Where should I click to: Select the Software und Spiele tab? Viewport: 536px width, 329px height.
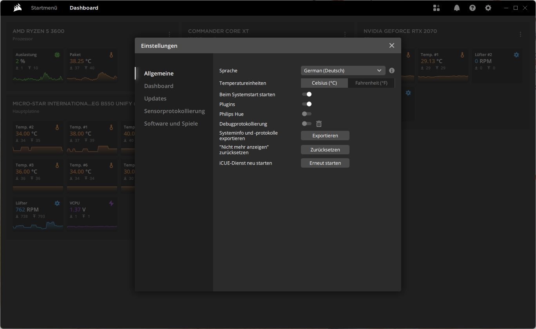171,123
